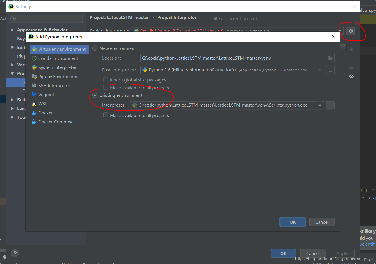Click the WSL penguin icon
Viewport: 376px width, 264px height.
34,104
